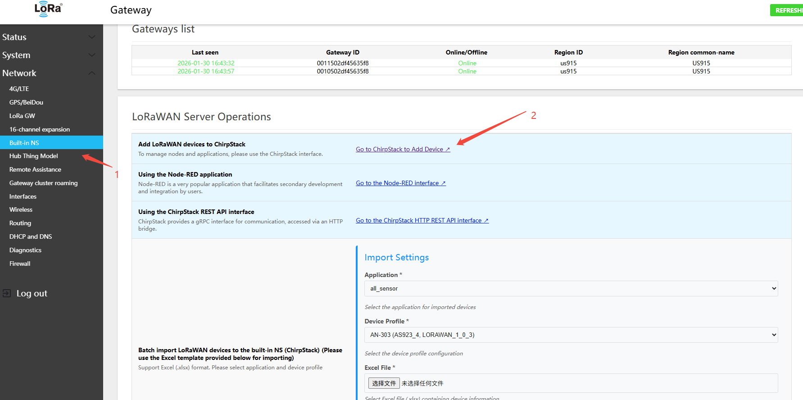Open the Hub Thing Model page
Viewport: 803px width, 400px height.
(34, 156)
